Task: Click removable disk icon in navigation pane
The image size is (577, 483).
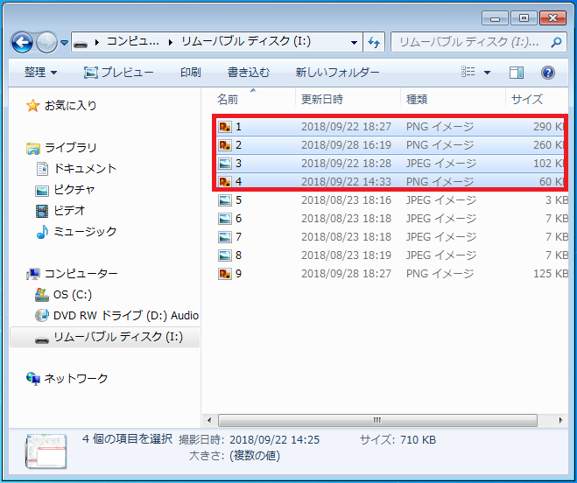Action: (x=42, y=339)
